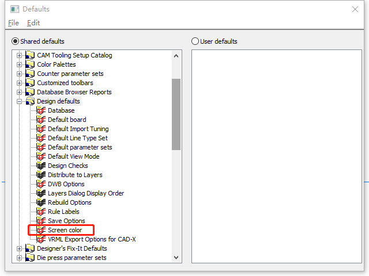This screenshot has width=369, height=276.
Task: Select VRML Export Options for CAD-X
Action: [92, 239]
